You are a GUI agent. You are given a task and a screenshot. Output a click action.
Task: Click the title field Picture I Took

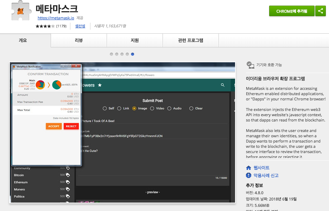pyautogui.click(x=154, y=121)
